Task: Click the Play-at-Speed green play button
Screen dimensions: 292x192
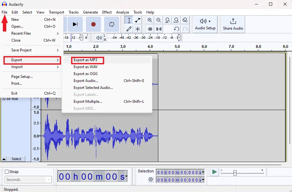Action: coord(215,172)
